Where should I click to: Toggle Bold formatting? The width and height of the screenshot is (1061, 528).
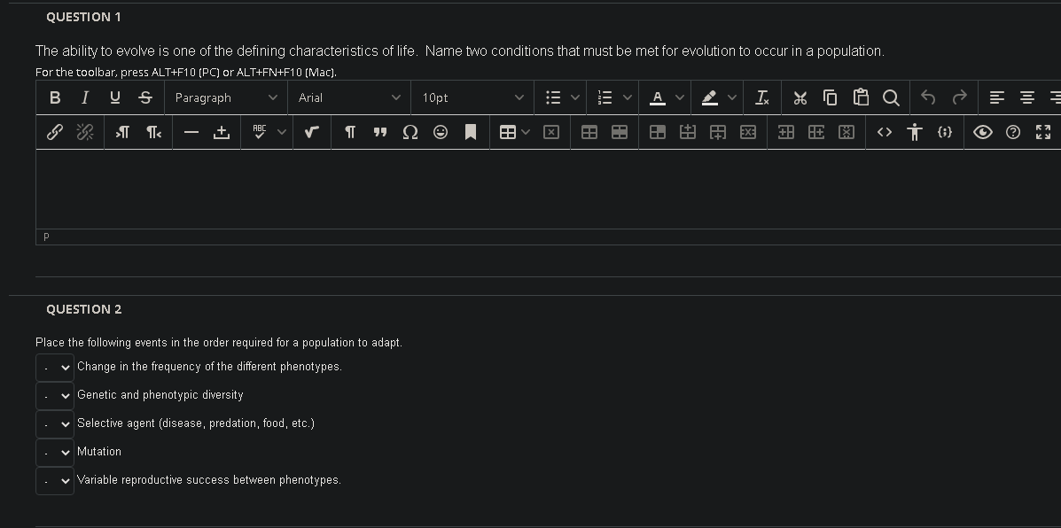(55, 98)
